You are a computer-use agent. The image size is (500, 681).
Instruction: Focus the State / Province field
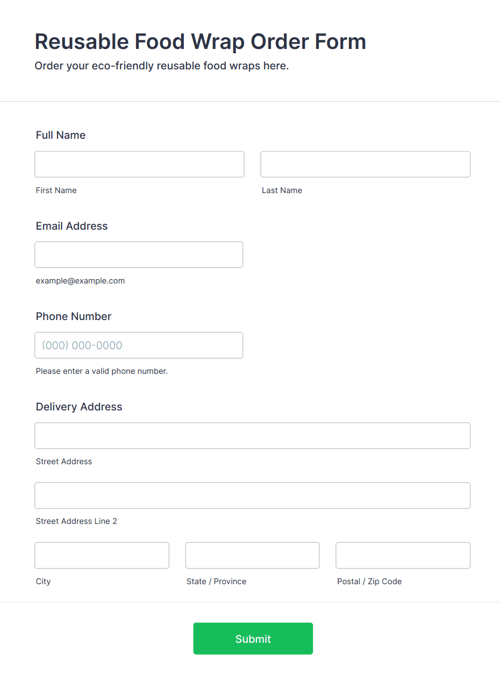253,555
